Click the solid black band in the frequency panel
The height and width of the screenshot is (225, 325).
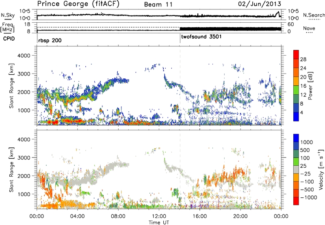230,29
